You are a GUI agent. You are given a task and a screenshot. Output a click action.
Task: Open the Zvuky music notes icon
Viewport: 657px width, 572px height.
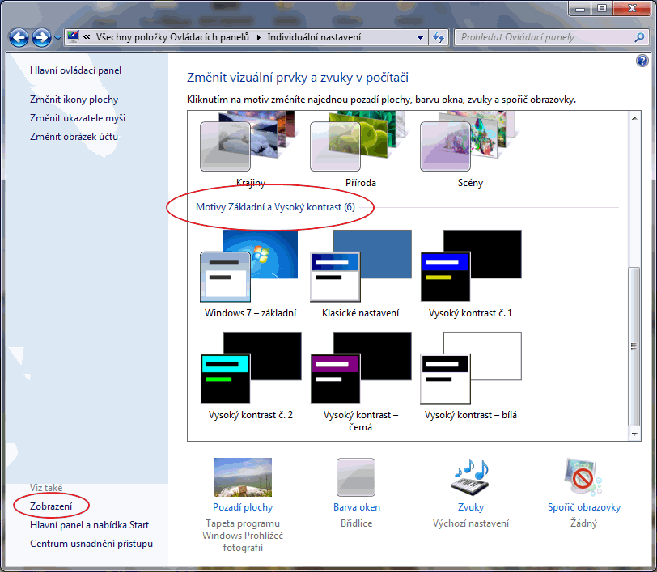[x=471, y=477]
